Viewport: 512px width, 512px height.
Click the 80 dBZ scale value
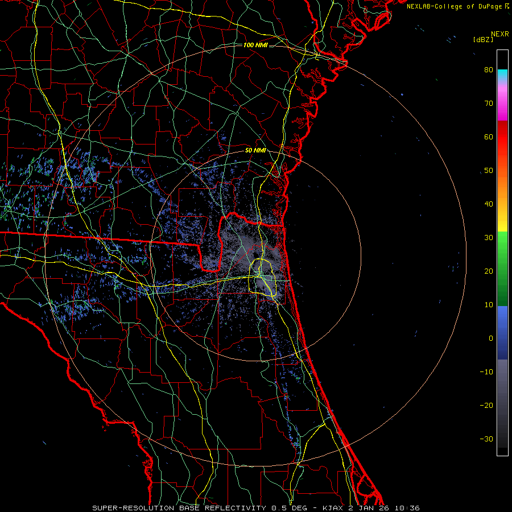pos(489,69)
